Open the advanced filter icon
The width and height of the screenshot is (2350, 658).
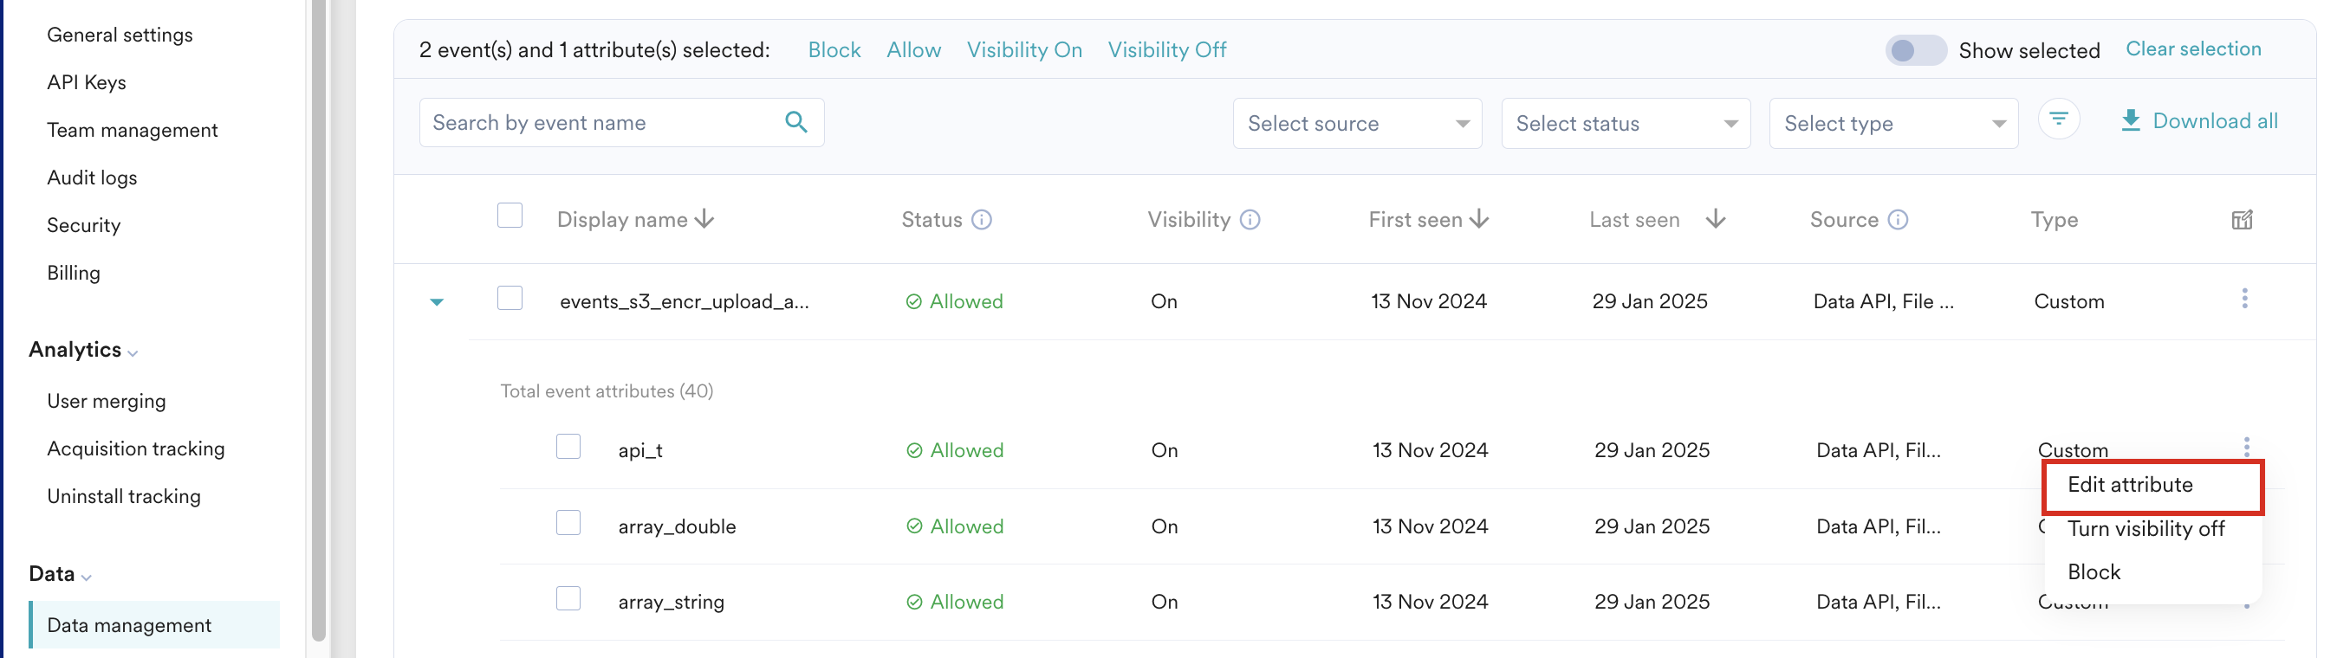pyautogui.click(x=2058, y=119)
